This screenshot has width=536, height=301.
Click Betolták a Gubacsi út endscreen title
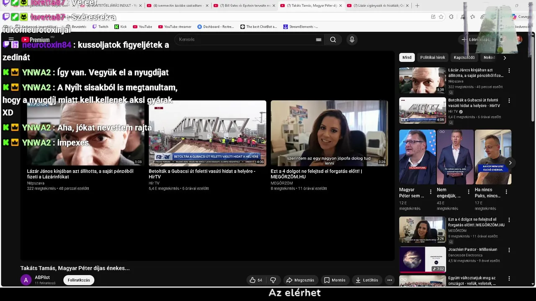point(202,174)
